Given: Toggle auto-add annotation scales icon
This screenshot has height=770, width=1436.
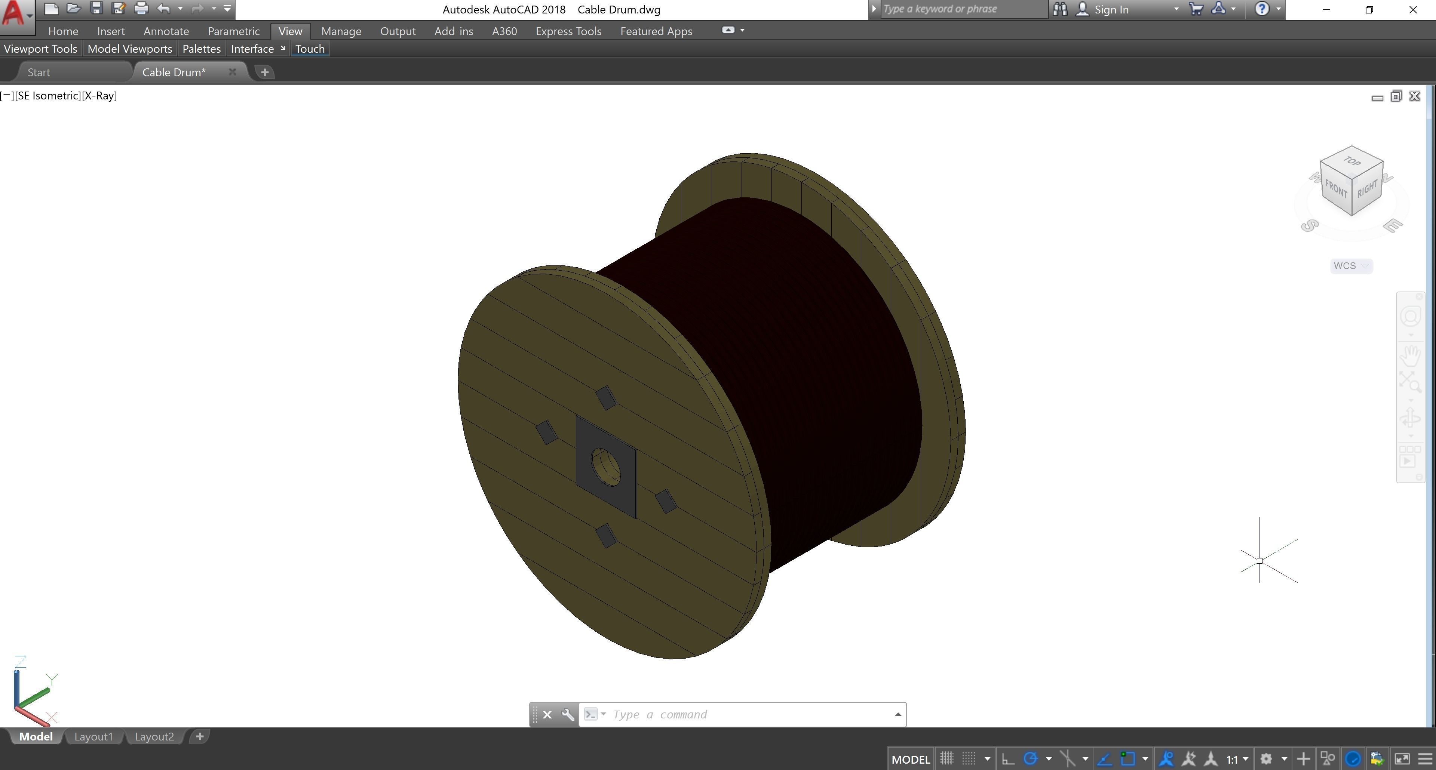Looking at the screenshot, I should 1188,759.
